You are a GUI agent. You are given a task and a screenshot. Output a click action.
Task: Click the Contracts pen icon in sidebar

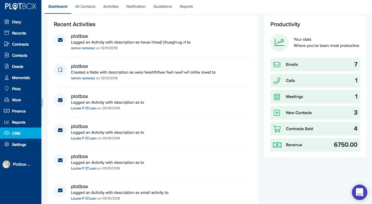click(7, 44)
